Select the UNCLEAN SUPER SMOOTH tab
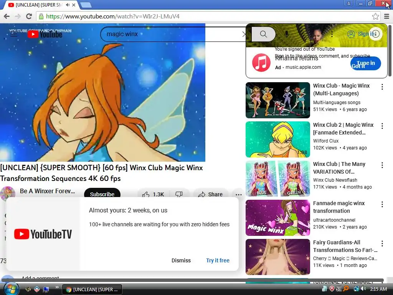Image resolution: width=393 pixels, height=295 pixels. (39, 5)
